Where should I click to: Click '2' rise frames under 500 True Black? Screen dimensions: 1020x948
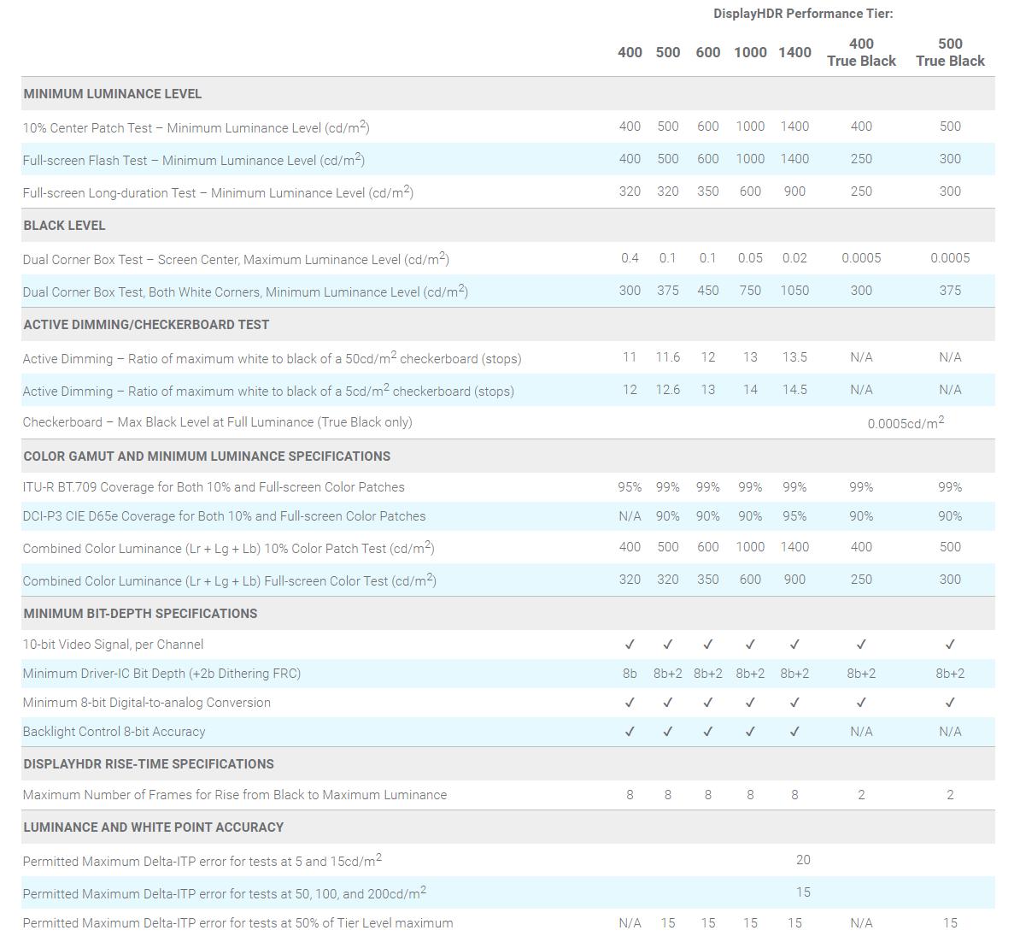[x=950, y=795]
